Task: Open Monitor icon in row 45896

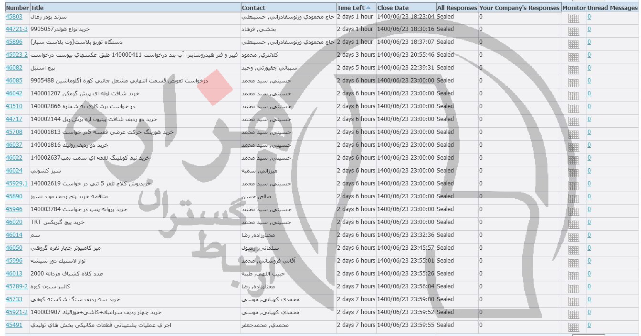Action: click(x=573, y=44)
